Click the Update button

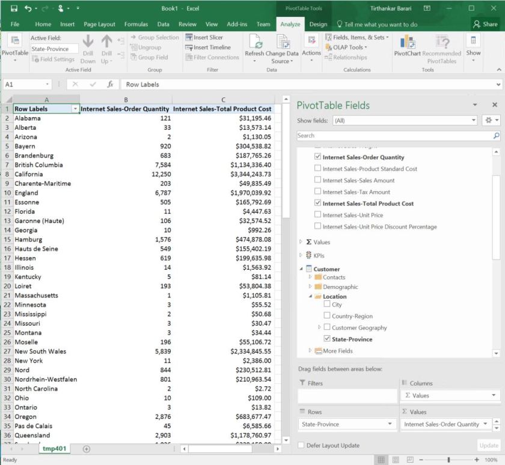(488, 446)
